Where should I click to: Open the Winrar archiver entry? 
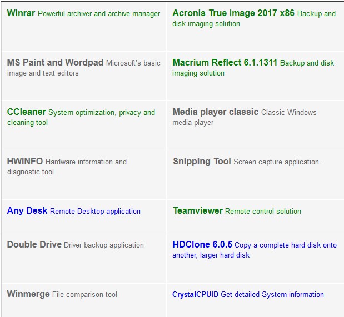(x=83, y=13)
